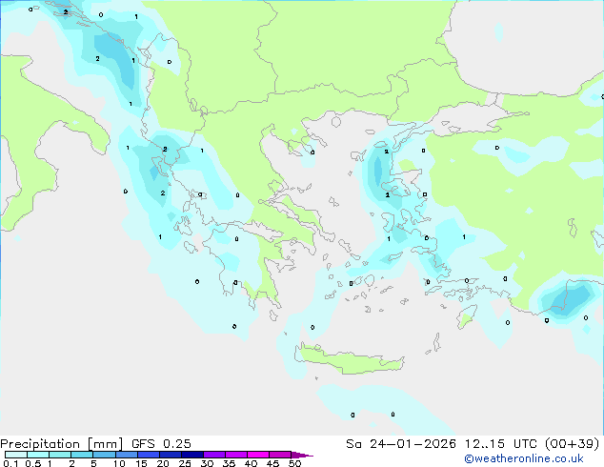The image size is (604, 467).
Task: Click the legend value '0.1'
Action: [10, 463]
